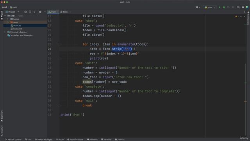Open Python Console tool window
Viewport: 250px width, 141px height.
75,139
